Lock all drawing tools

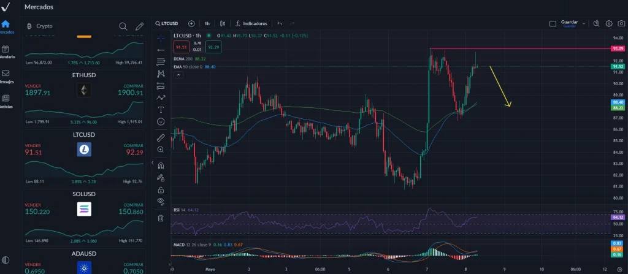coord(161,189)
